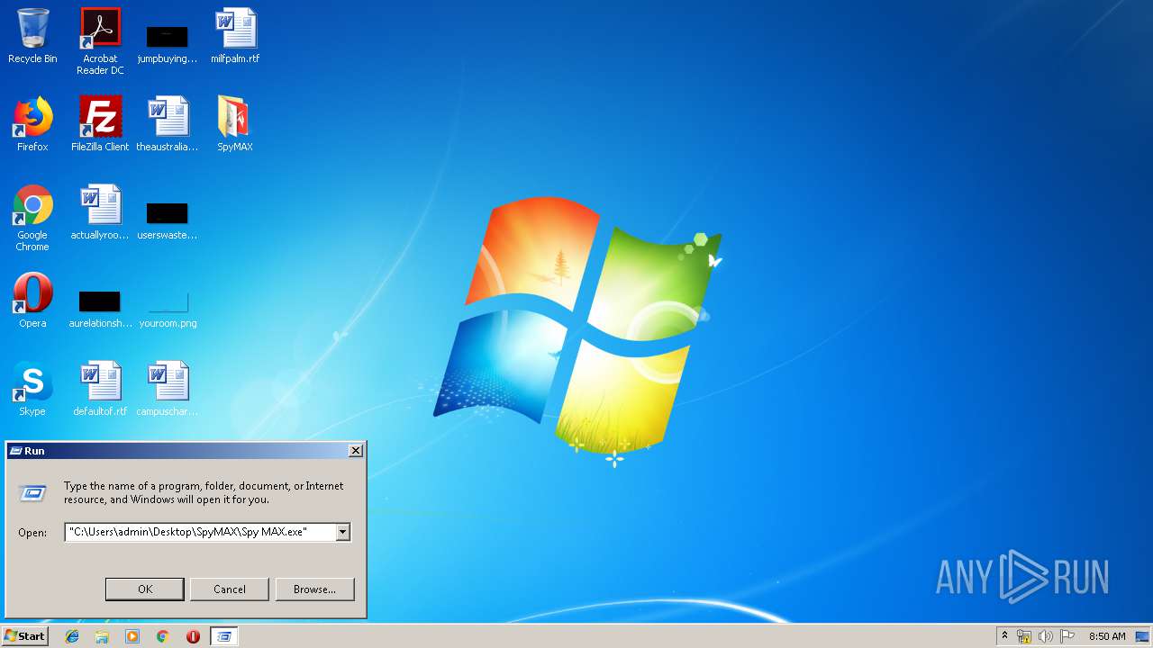Click the Open path input field

click(200, 532)
